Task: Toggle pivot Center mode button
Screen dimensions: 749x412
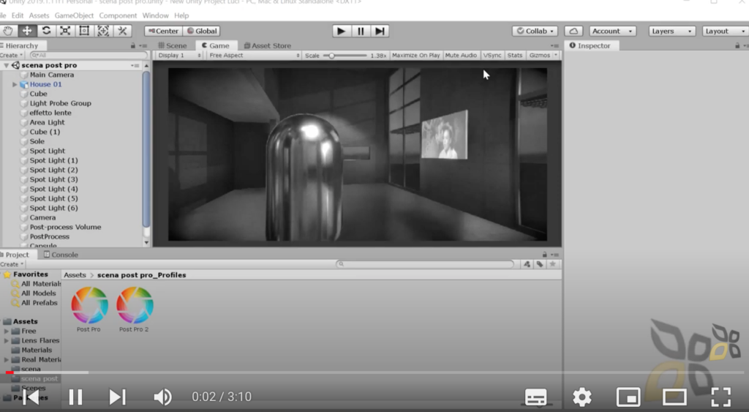Action: tap(163, 31)
